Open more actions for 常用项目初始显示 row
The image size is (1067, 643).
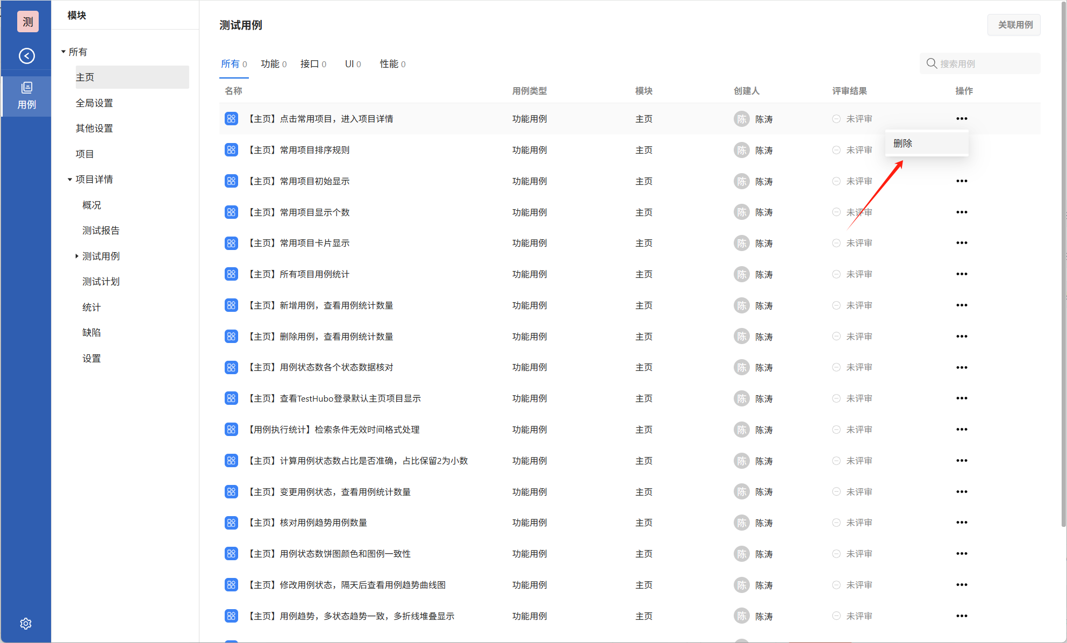961,181
